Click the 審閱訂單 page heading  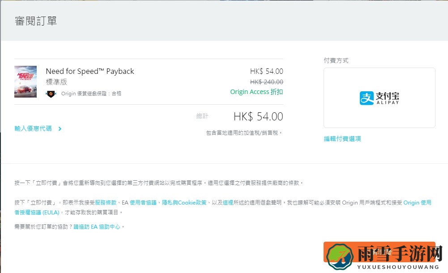point(36,21)
